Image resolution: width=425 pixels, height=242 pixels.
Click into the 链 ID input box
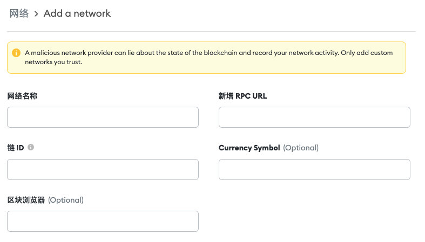[103, 169]
